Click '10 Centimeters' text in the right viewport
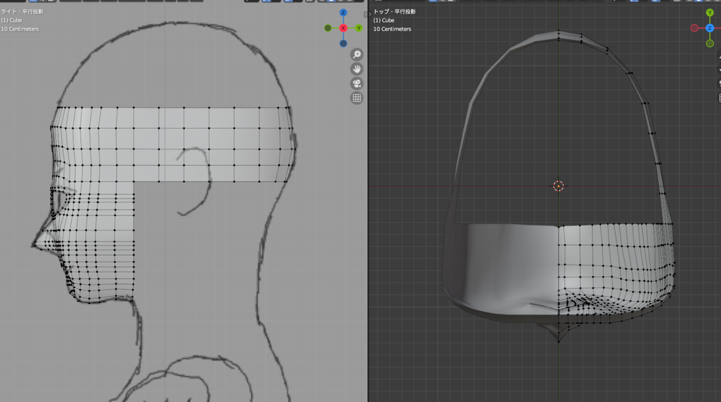This screenshot has width=721, height=402. (392, 29)
